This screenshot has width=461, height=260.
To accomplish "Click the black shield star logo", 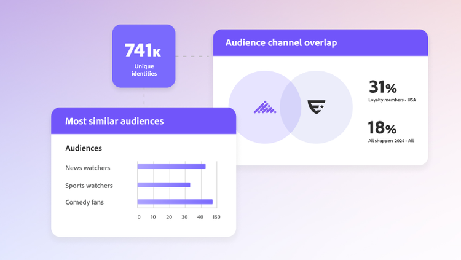I will click(x=316, y=108).
